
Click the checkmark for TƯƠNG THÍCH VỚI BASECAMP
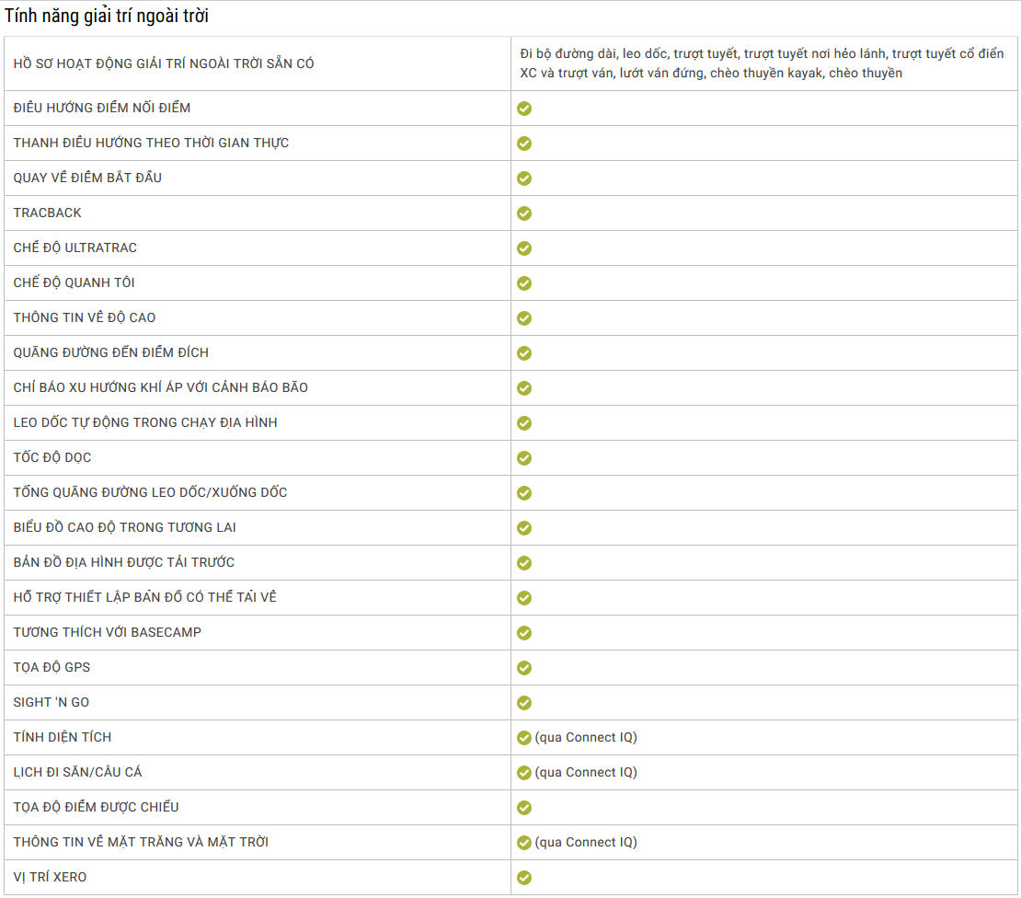pos(524,633)
